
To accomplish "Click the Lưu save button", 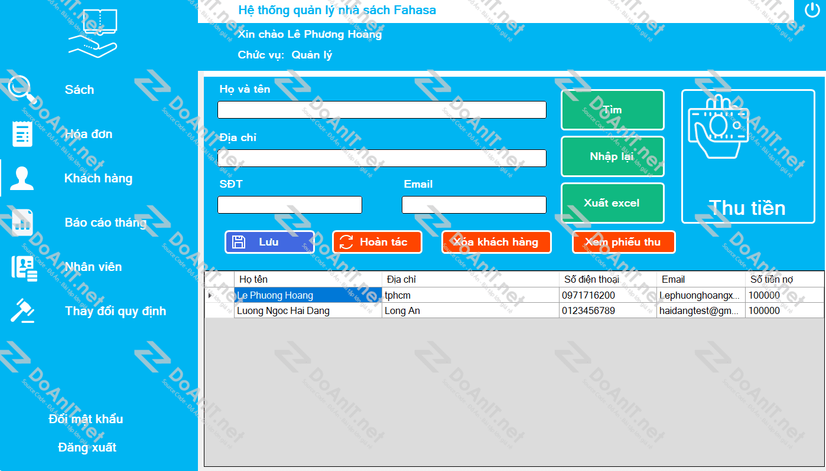I will coord(269,242).
